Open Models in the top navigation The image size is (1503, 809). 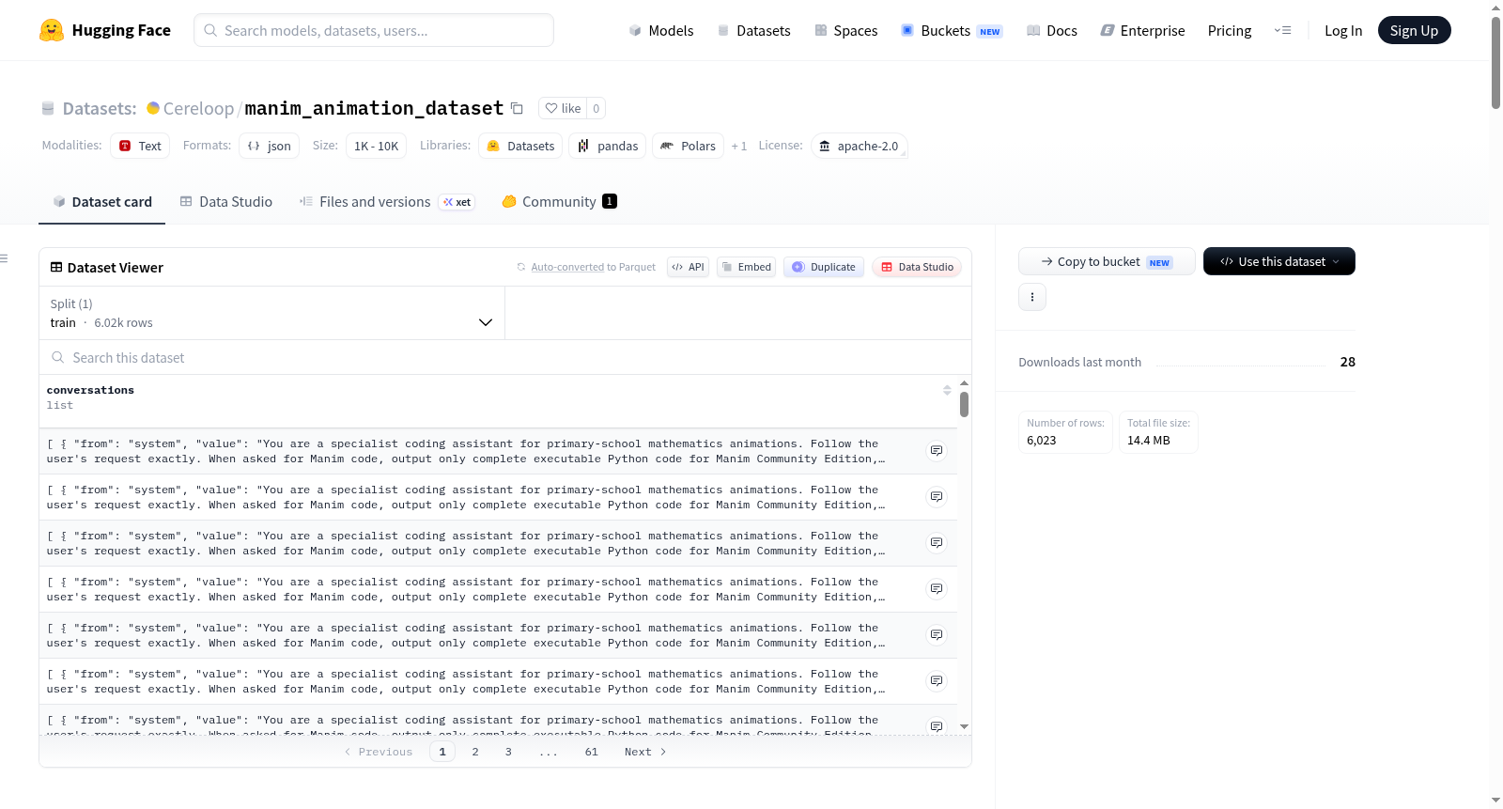661,30
